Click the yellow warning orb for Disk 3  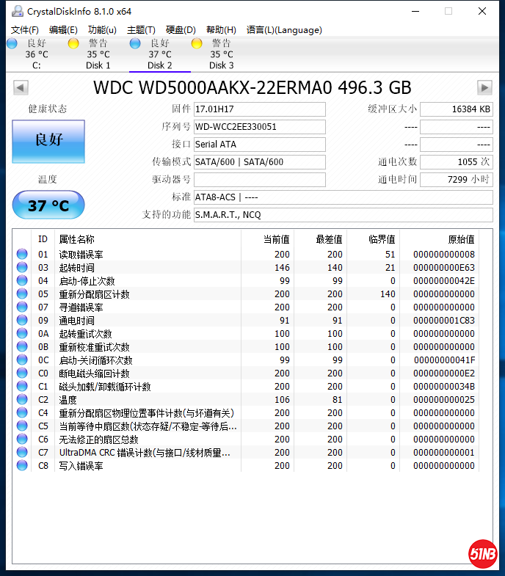click(197, 43)
